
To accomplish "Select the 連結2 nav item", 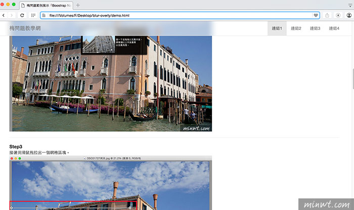I will (296, 28).
